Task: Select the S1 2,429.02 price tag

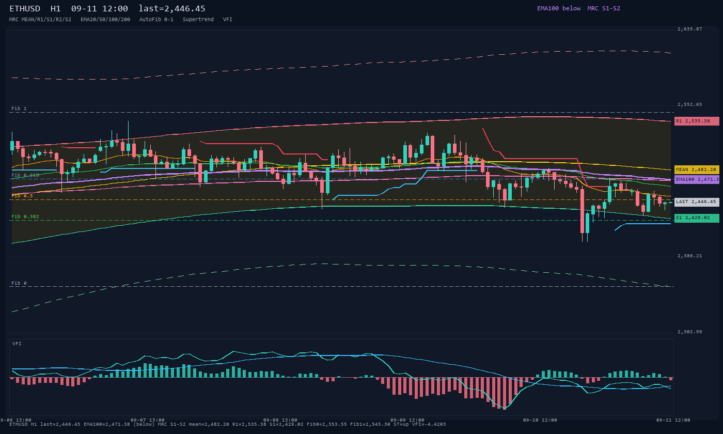Action: coord(697,218)
